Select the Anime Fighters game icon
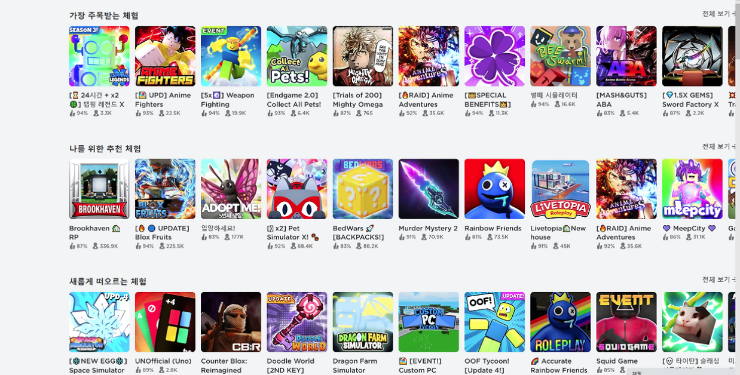This screenshot has width=740, height=375. (x=165, y=56)
